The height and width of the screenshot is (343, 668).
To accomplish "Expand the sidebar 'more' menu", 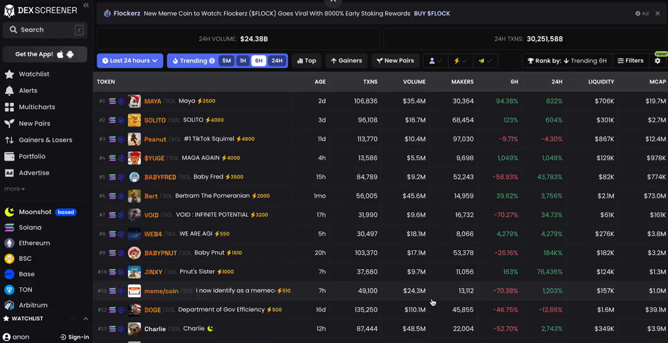I will click(x=15, y=189).
